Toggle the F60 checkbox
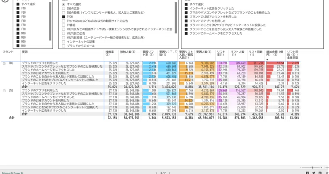Screen dimensions: 329x174 pyautogui.click(x=18, y=29)
